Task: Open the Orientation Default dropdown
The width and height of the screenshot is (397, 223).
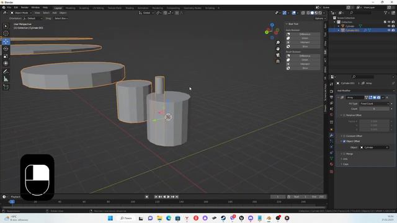Action: [33, 19]
